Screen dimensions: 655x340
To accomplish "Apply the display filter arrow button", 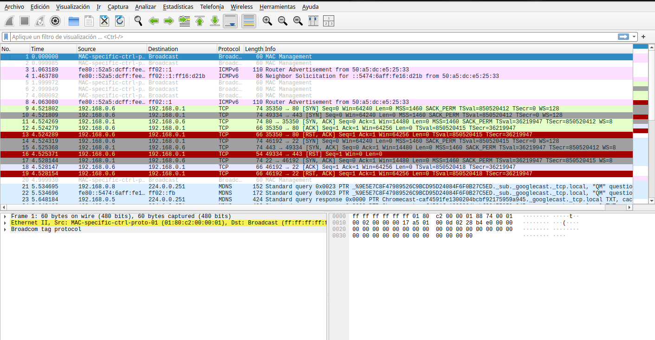I will [x=623, y=37].
